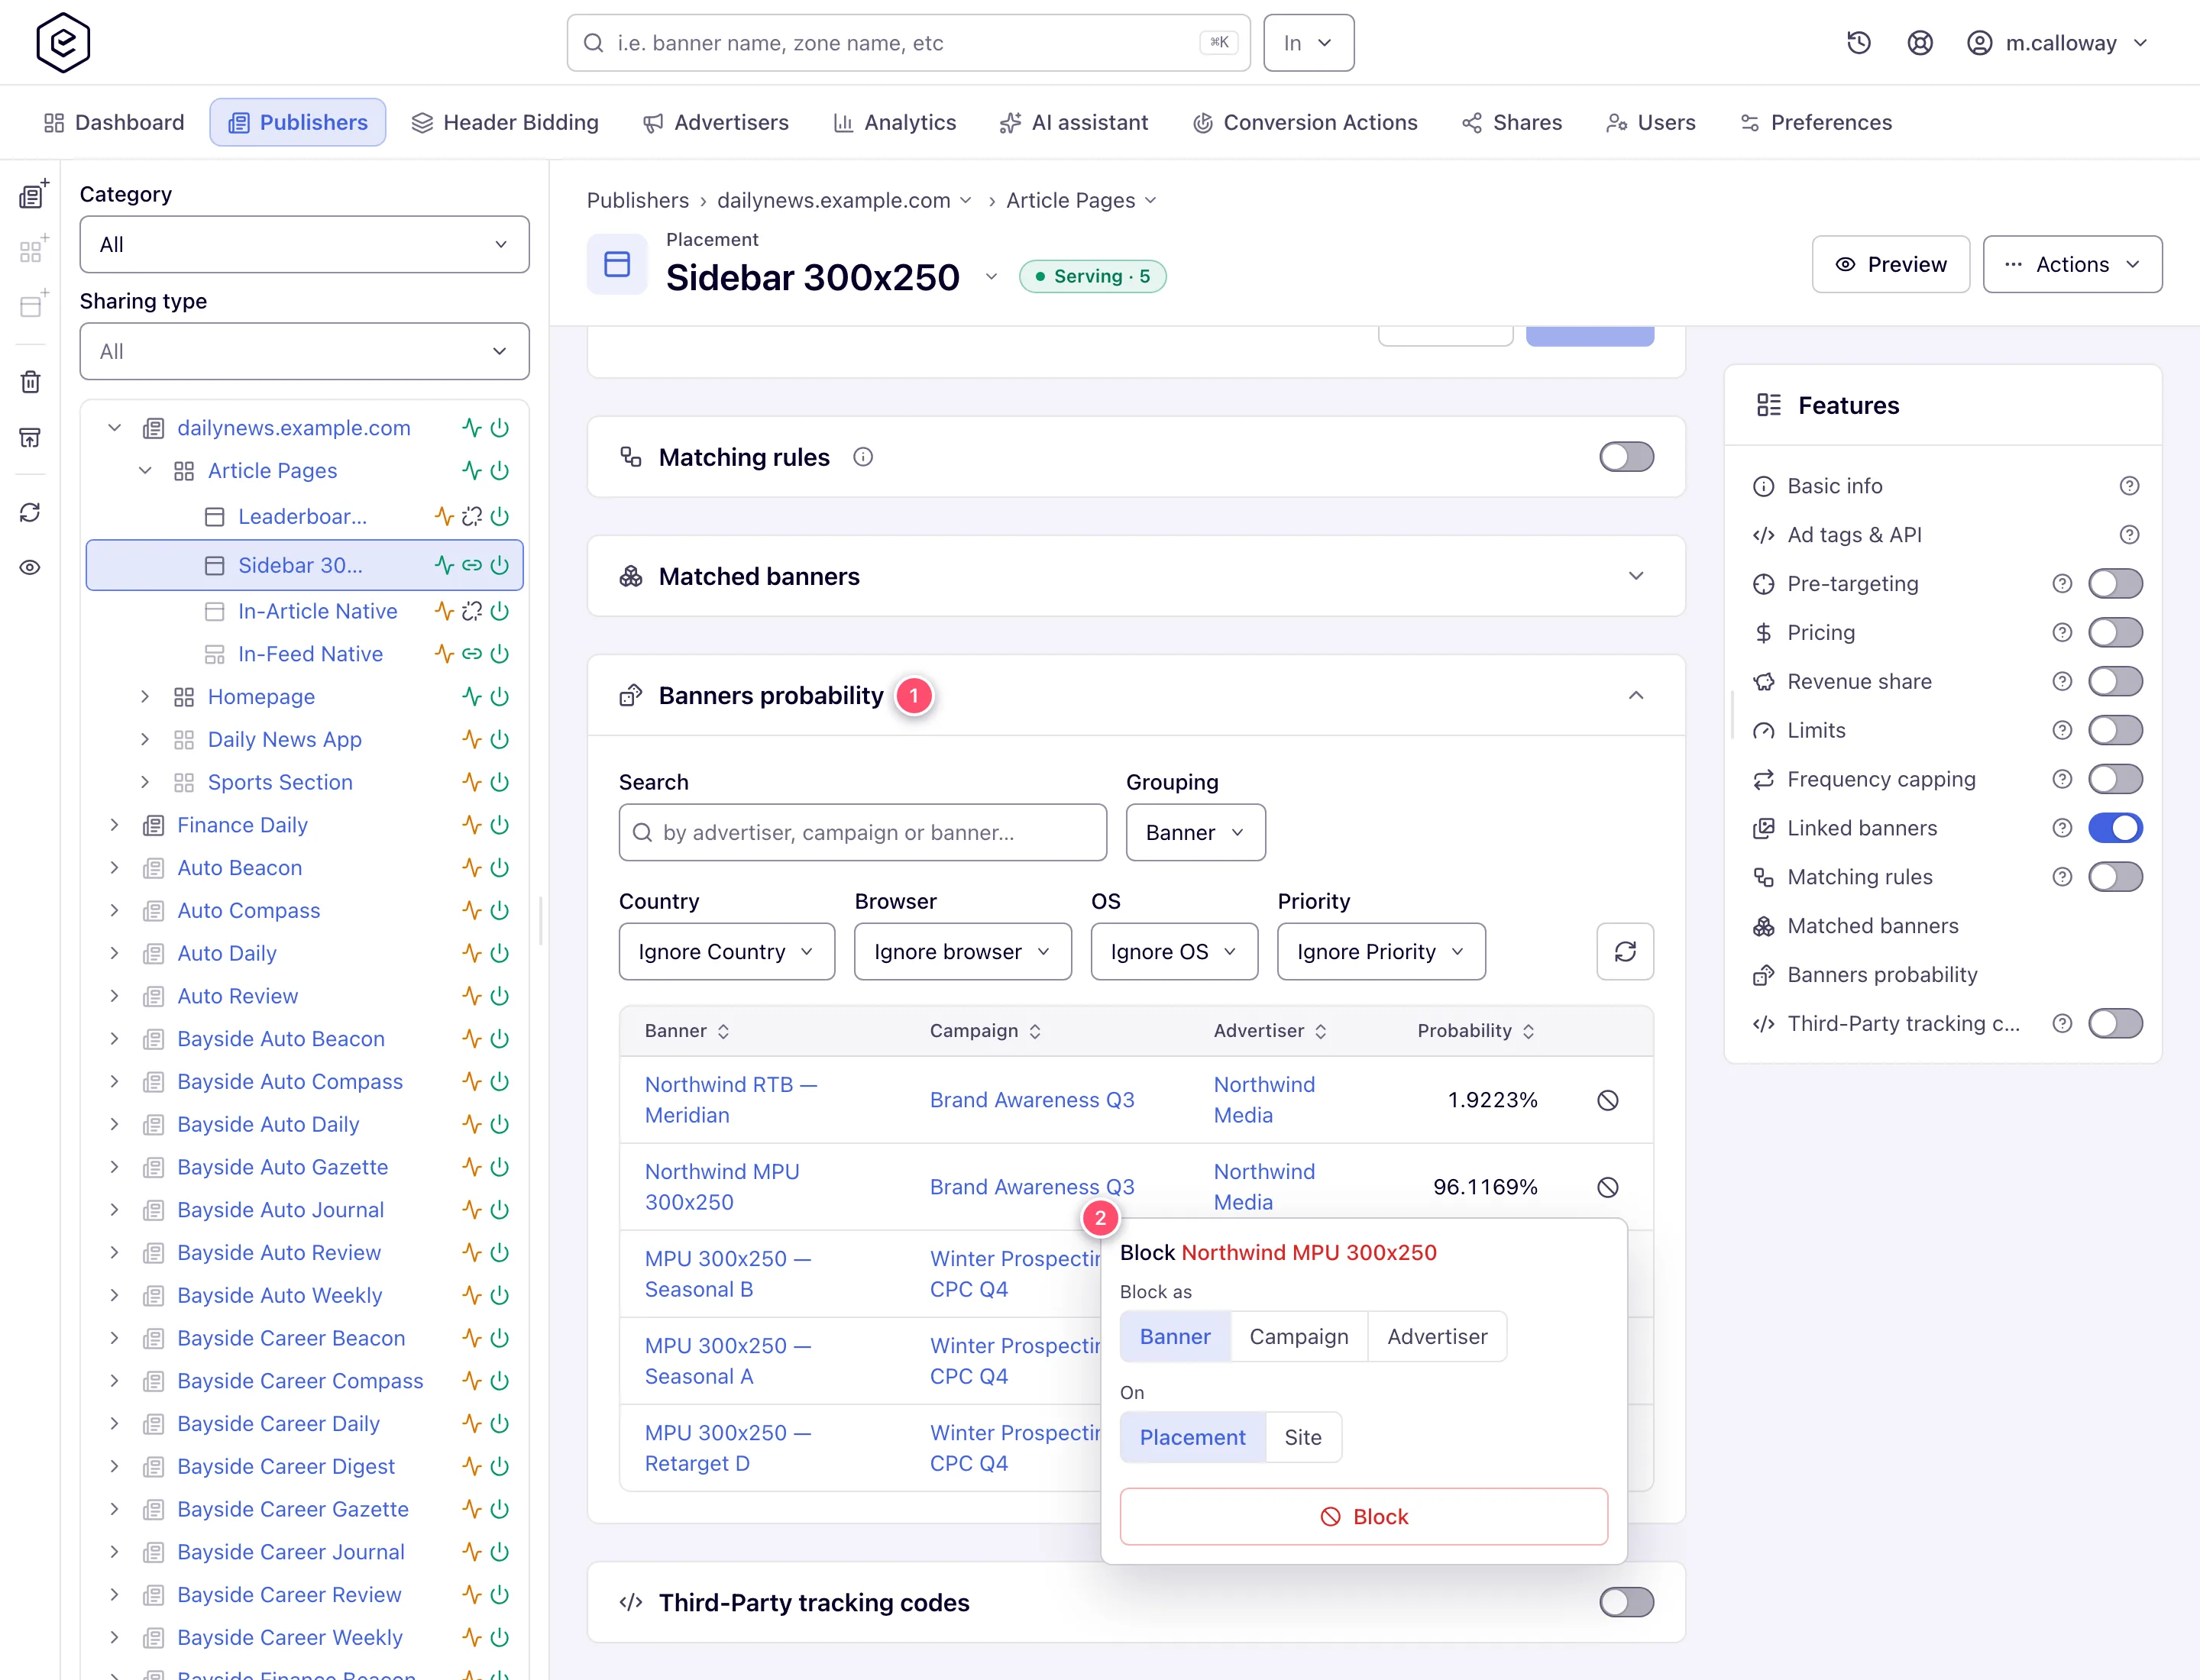Click the add publisher icon in left rail
This screenshot has width=2200, height=1680.
pos(32,194)
